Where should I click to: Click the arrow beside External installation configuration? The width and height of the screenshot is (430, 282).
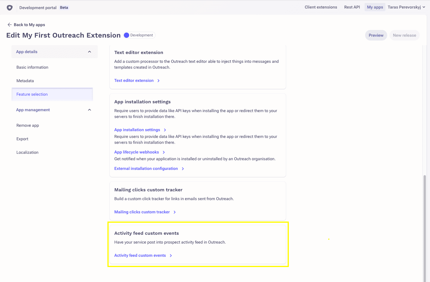coord(183,168)
